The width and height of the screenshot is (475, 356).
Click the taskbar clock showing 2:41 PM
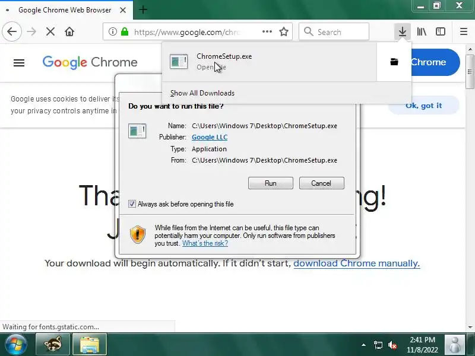[422, 345]
